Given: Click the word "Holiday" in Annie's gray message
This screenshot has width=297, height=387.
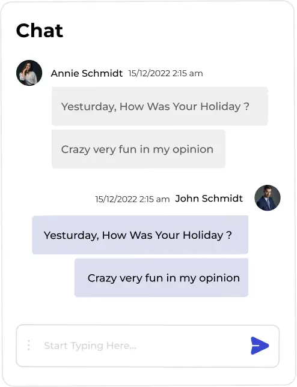Looking at the screenshot, I should tap(221, 107).
